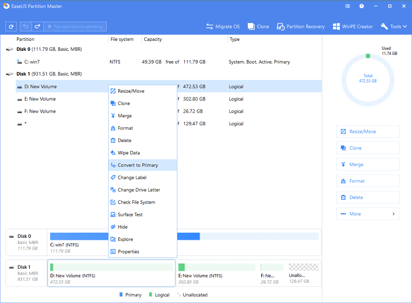Choose Delete in the context menu

tap(143, 141)
